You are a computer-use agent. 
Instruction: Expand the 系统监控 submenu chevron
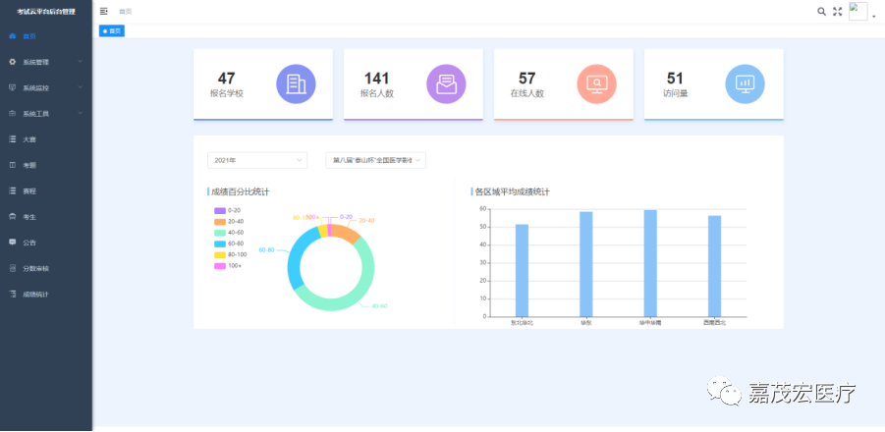pyautogui.click(x=81, y=87)
